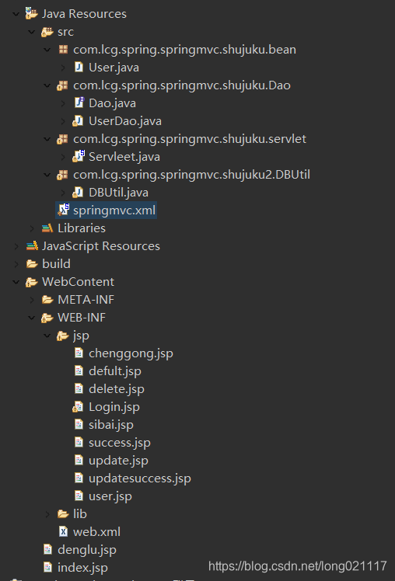This screenshot has height=581, width=395.
Task: Click the shujuku2.DBUtil package icon
Action: point(62,175)
